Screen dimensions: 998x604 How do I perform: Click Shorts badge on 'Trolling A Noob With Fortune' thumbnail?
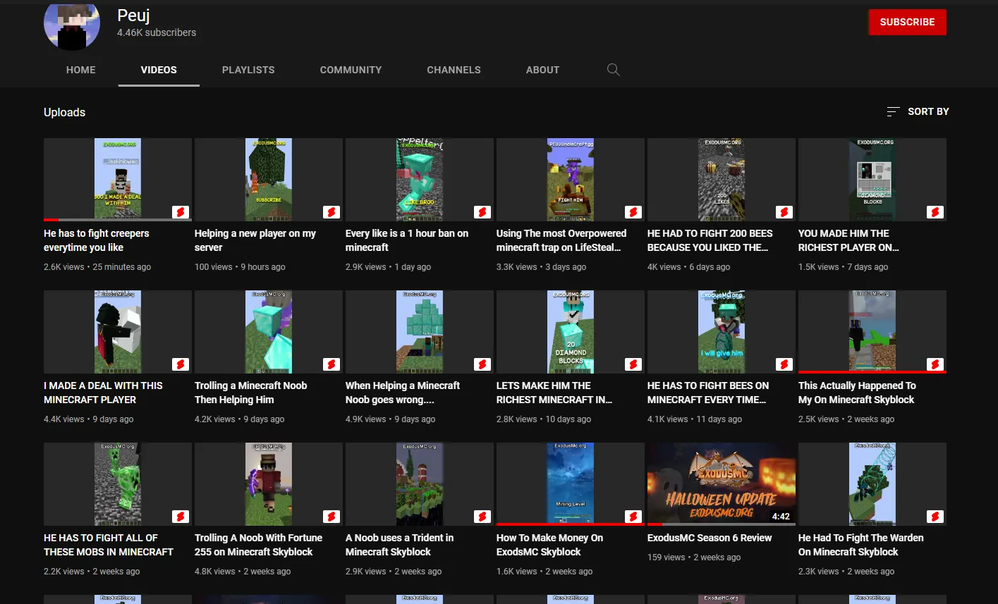click(x=331, y=517)
